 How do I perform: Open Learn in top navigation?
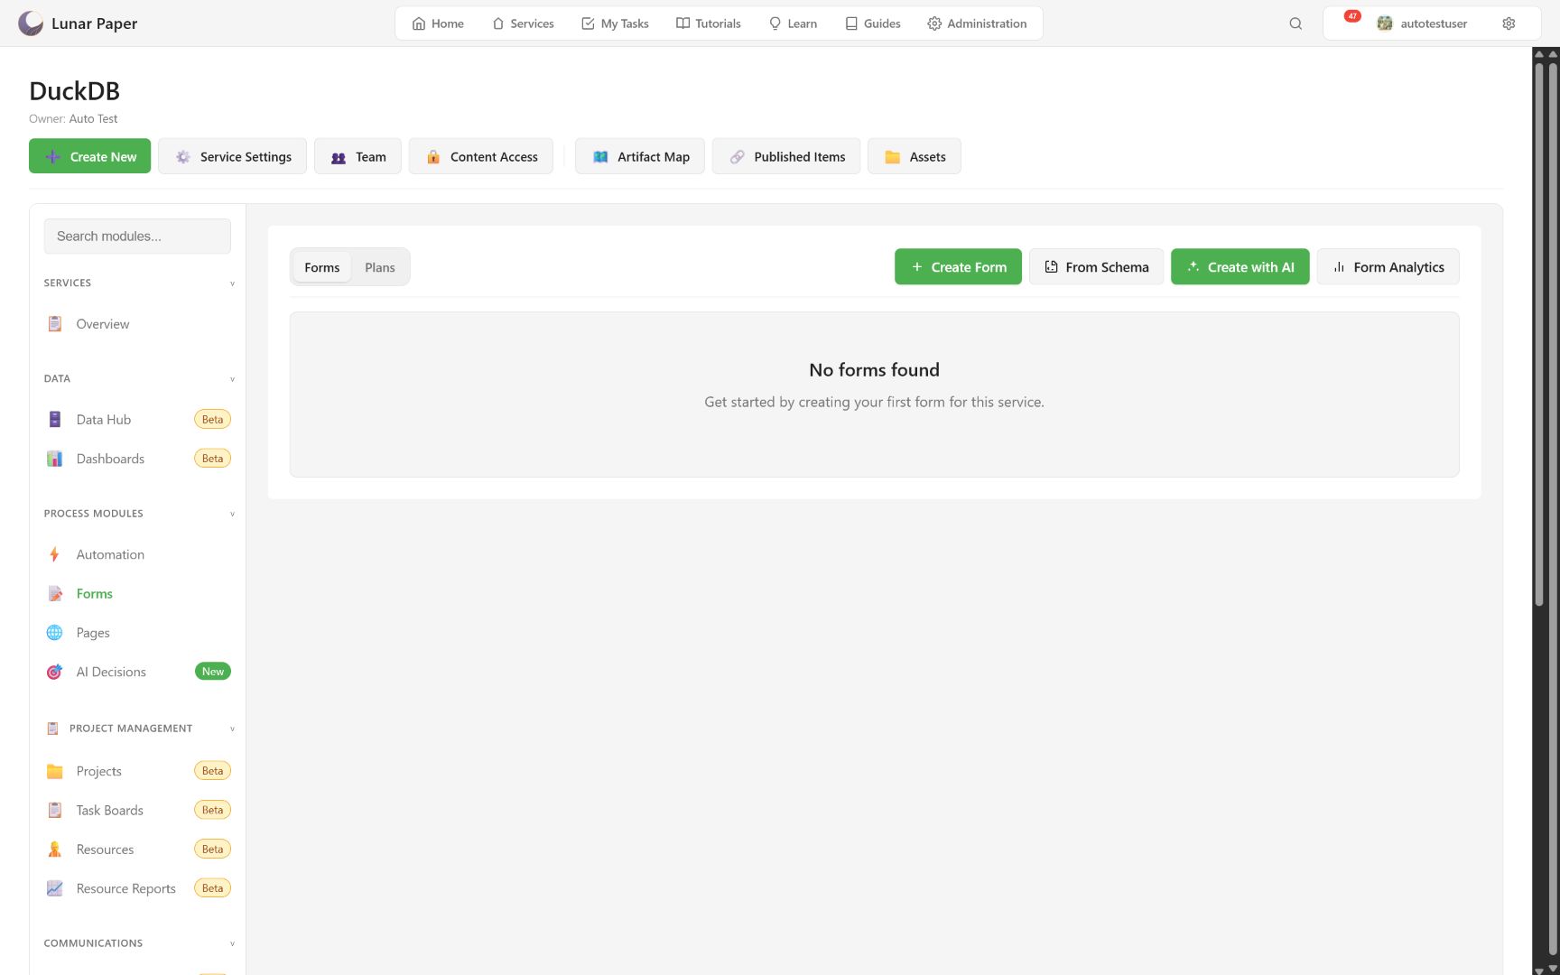pos(793,23)
